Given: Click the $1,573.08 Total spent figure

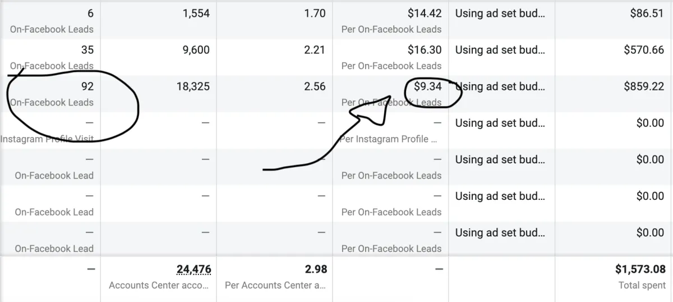Looking at the screenshot, I should click(640, 269).
